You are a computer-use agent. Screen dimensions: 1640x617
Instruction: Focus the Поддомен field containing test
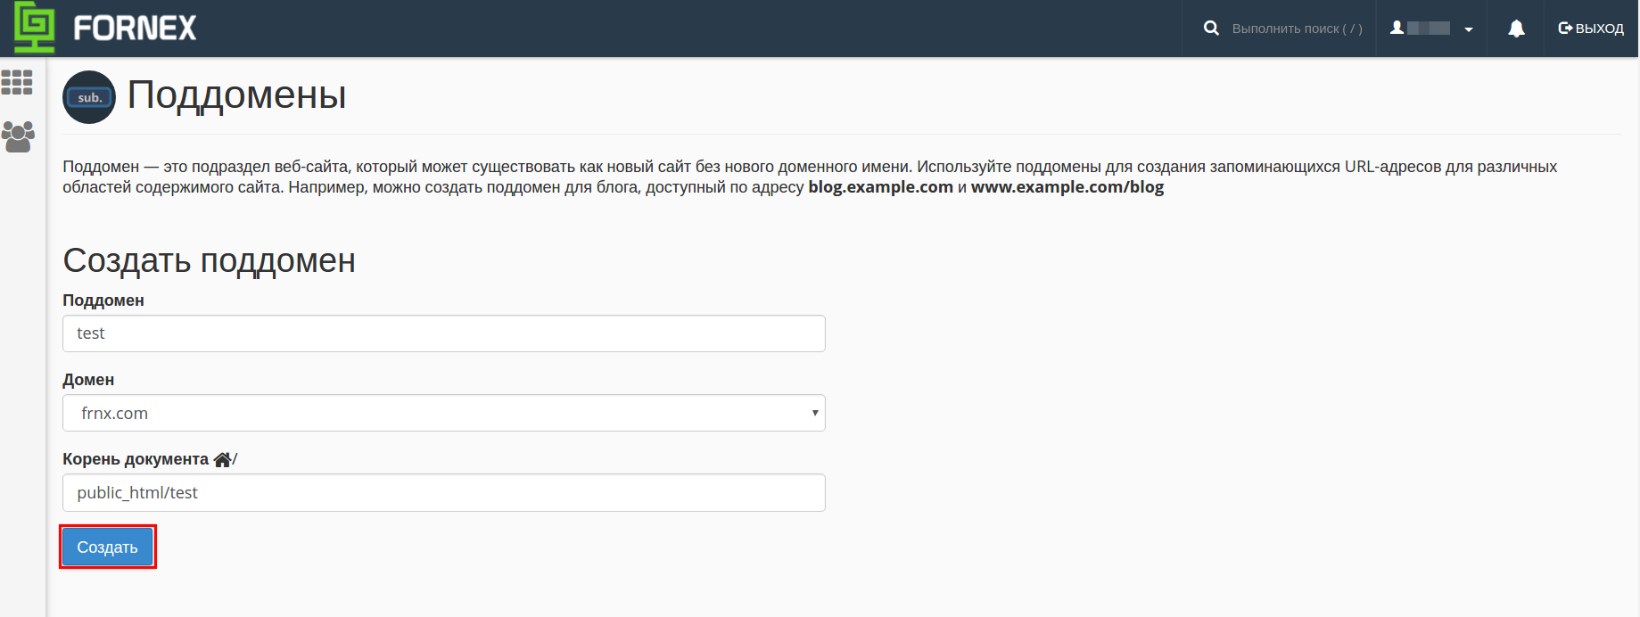click(444, 333)
